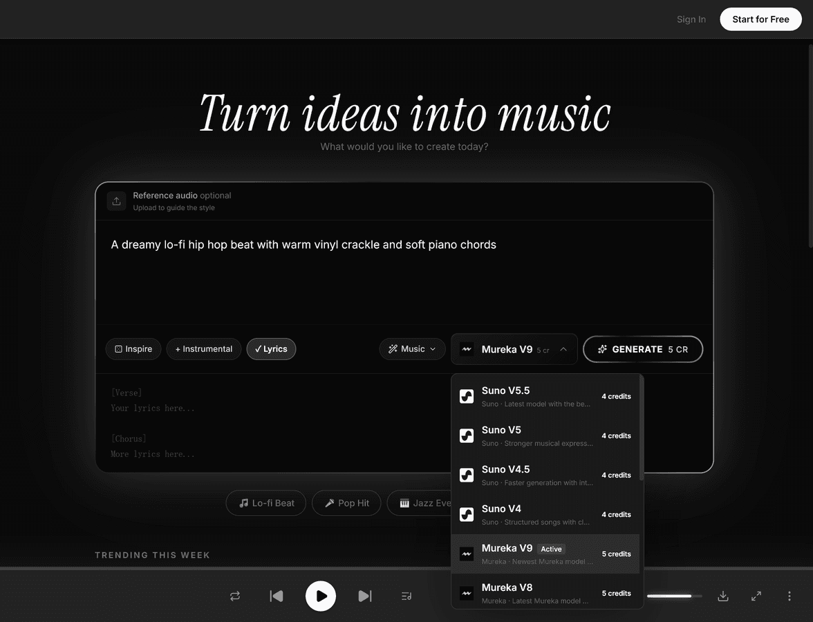Click Generate for 5 credits
The width and height of the screenshot is (813, 622).
(643, 350)
